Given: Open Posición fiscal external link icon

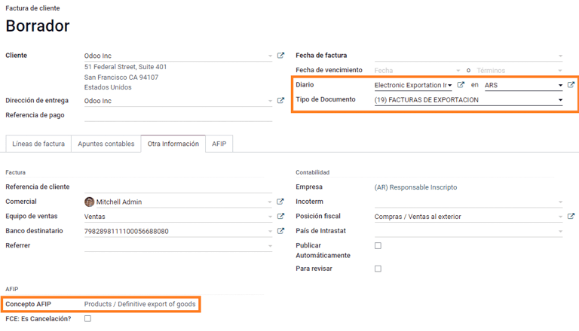Looking at the screenshot, I should tap(571, 217).
